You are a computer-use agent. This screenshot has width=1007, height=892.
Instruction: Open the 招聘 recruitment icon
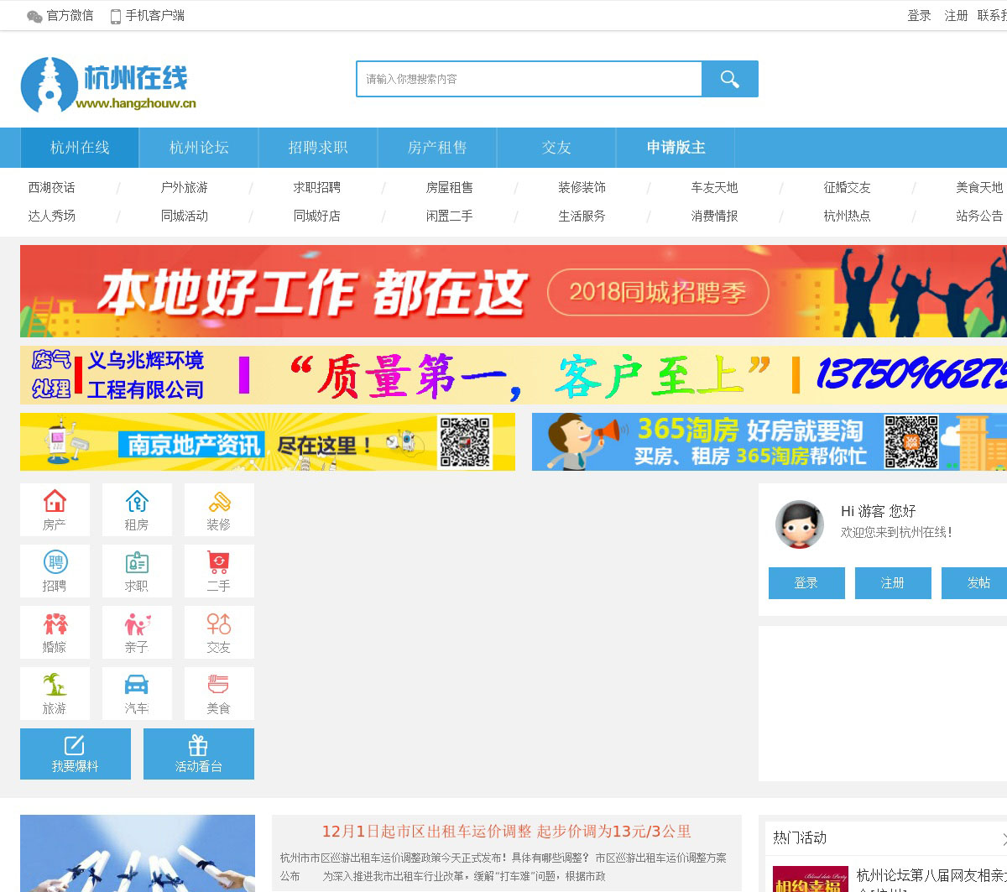coord(55,563)
